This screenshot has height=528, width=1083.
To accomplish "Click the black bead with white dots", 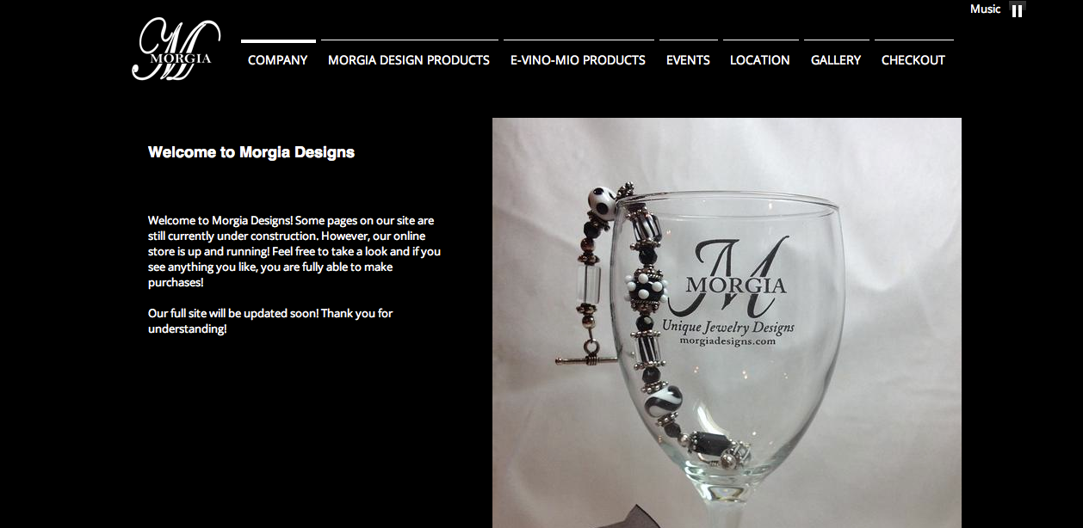I will pyautogui.click(x=646, y=289).
